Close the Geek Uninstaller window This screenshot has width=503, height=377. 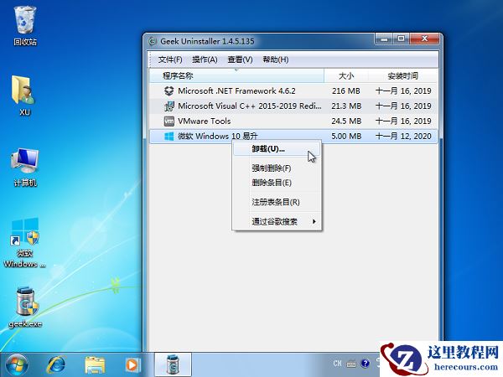pos(424,39)
